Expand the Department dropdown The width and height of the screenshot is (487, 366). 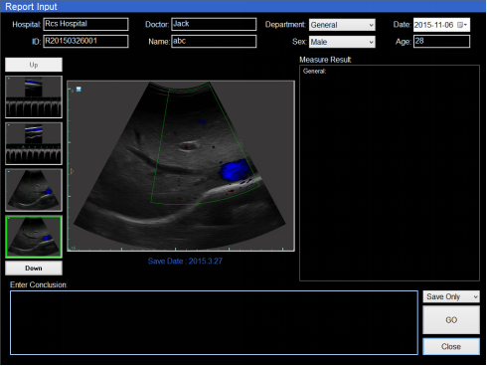(x=342, y=25)
